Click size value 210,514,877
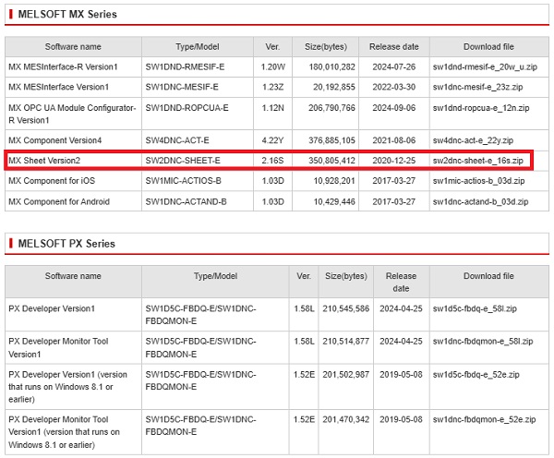The height and width of the screenshot is (458, 554). pyautogui.click(x=346, y=341)
